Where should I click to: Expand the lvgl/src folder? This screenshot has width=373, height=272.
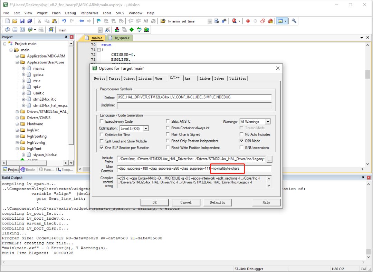(17, 130)
